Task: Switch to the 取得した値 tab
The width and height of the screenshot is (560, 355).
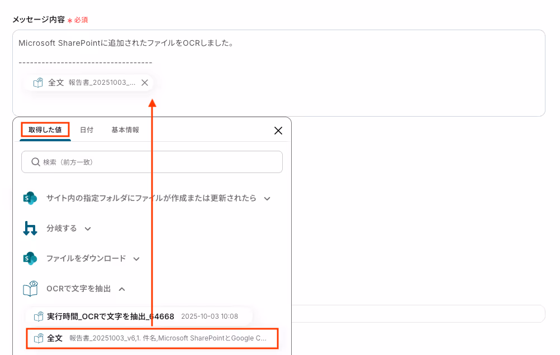Action: point(45,130)
